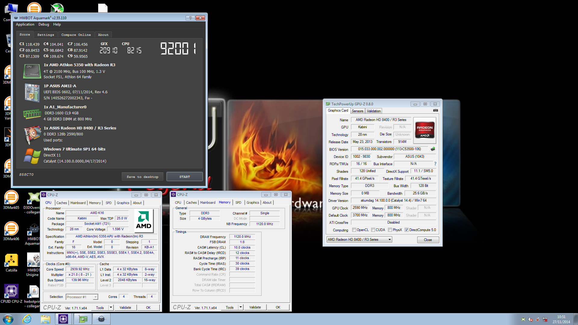This screenshot has width=578, height=325.
Task: Open the Help menu in Aquamark
Action: (x=57, y=24)
